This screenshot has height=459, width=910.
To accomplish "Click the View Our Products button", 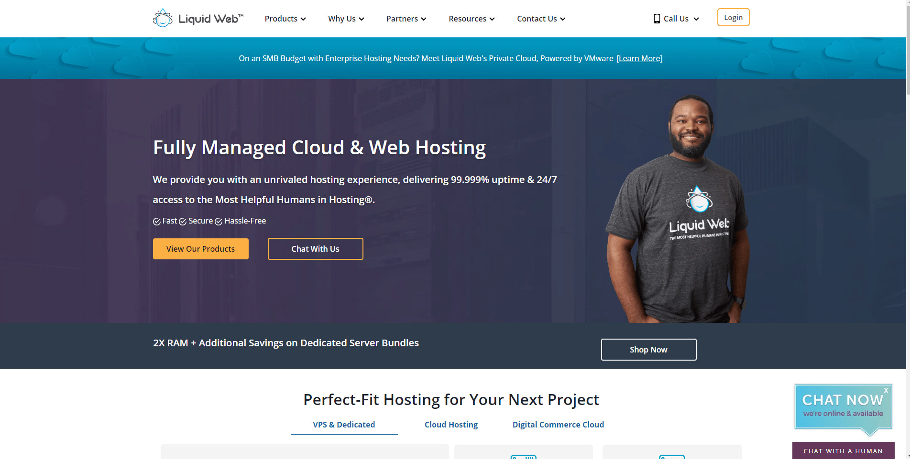I will pos(201,249).
